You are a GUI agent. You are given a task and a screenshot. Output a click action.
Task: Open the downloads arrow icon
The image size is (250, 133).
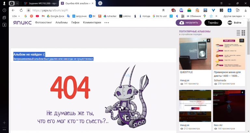pos(245,10)
